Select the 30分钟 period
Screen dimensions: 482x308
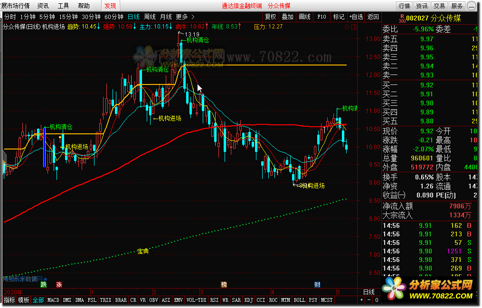(91, 17)
